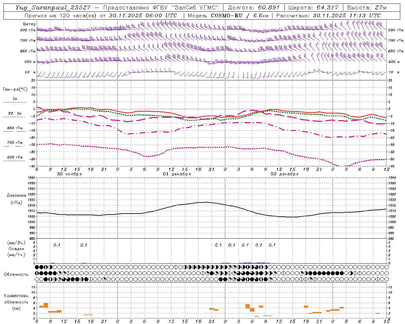Image resolution: width=405 pixels, height=324 pixels.
Task: Click the forecast start time 30.11.2025 06:00 UTC
Action: click(143, 16)
